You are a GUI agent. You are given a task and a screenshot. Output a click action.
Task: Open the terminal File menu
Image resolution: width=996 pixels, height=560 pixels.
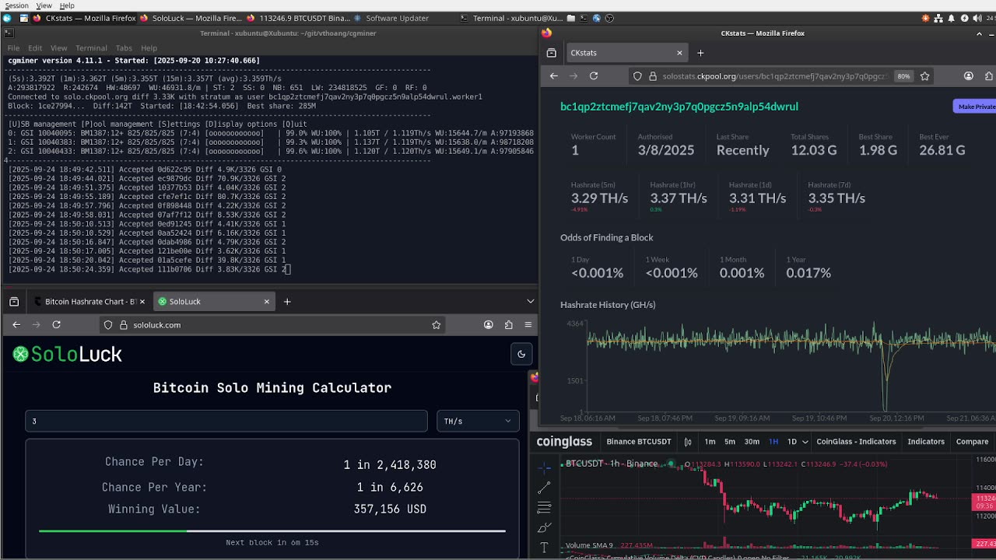tap(13, 48)
